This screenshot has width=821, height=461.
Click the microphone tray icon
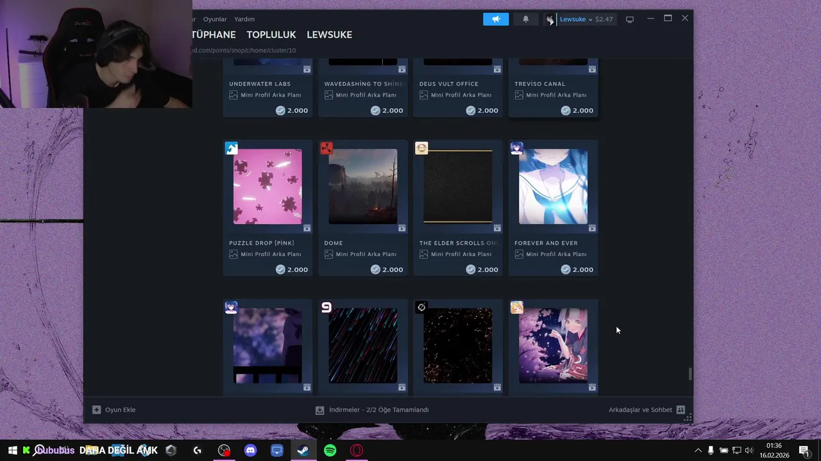(x=711, y=451)
